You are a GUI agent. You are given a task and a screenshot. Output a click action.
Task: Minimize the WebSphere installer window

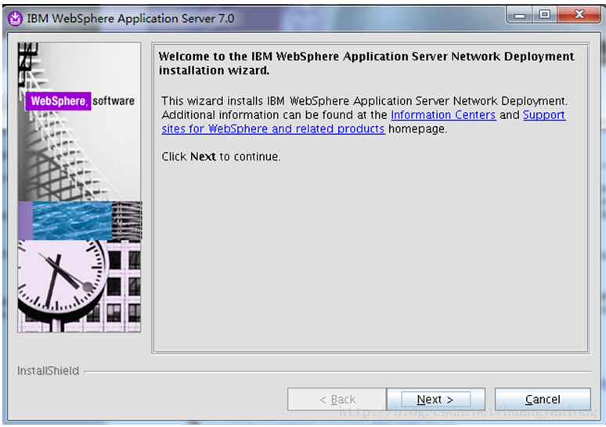click(x=520, y=15)
